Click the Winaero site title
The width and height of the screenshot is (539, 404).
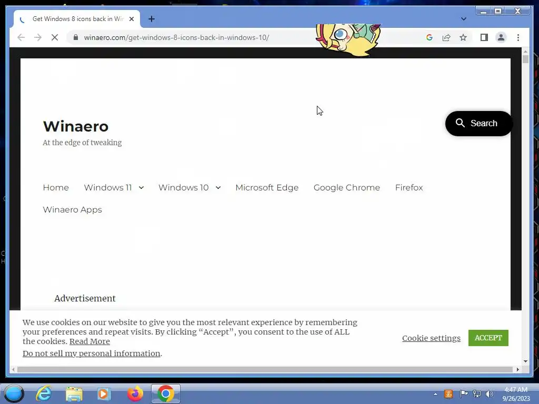[x=76, y=126]
